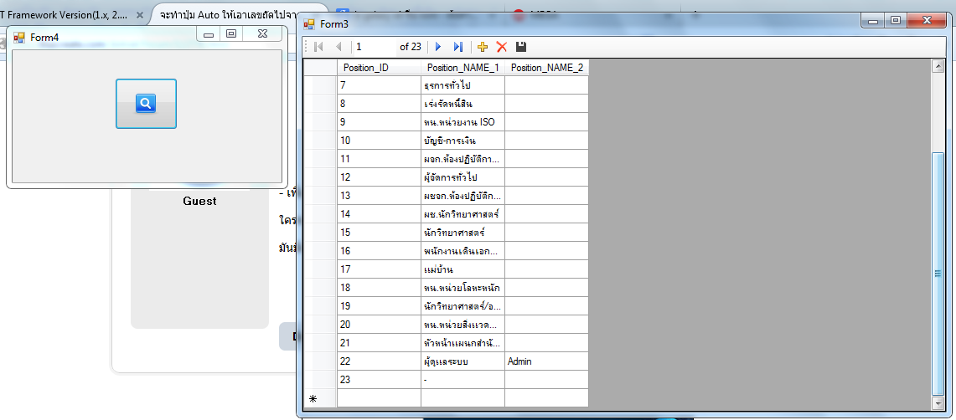Select cell with Position_ID 22

(379, 361)
